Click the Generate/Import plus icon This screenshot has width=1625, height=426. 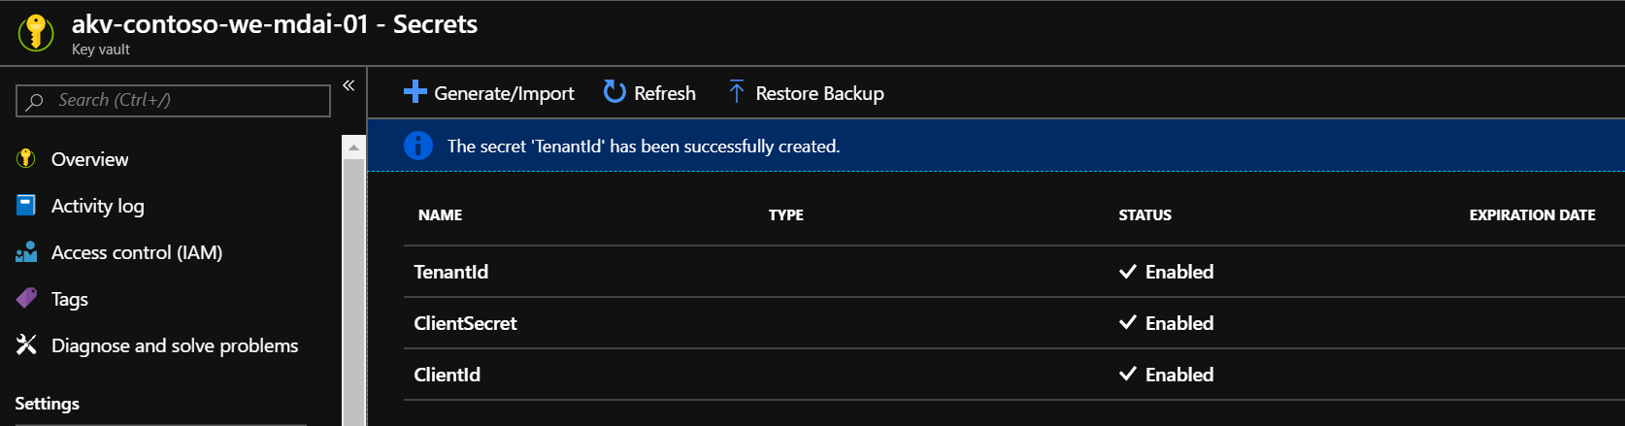coord(415,92)
